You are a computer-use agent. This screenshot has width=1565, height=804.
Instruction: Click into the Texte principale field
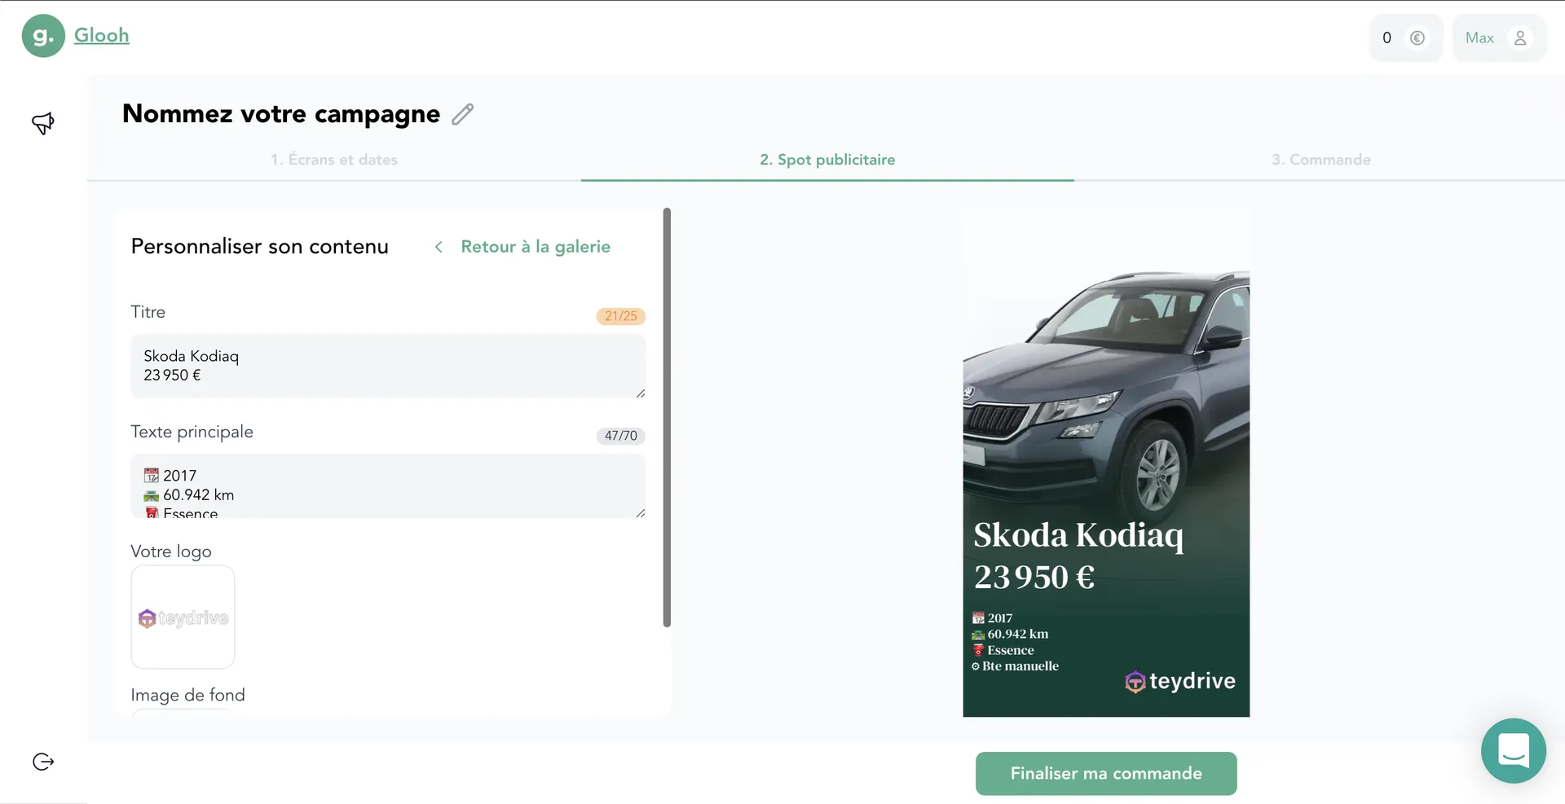pos(388,486)
